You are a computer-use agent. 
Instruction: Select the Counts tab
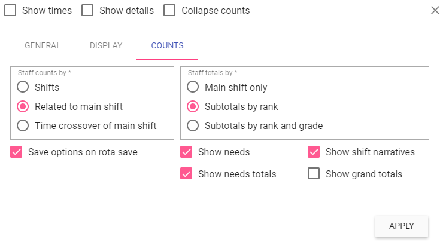167,45
